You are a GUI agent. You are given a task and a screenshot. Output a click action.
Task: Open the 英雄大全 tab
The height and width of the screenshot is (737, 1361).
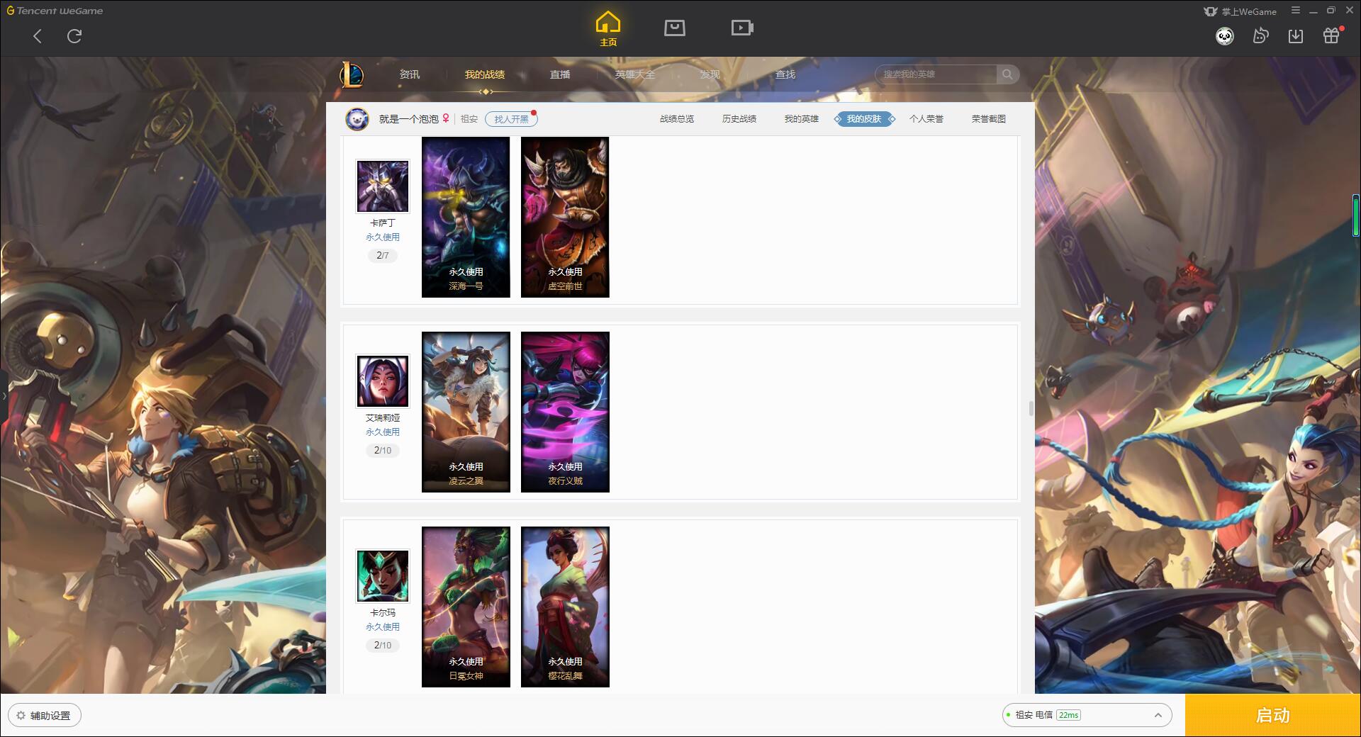[635, 74]
